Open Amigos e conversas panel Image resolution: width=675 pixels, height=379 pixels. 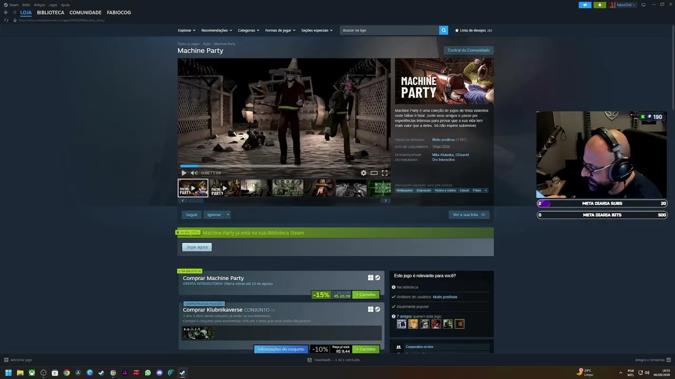click(x=652, y=360)
